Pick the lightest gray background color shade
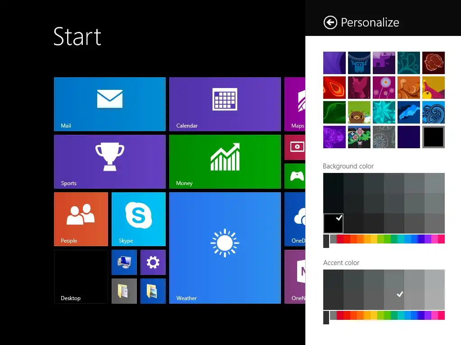Screen dimensions: 461x345 coord(434,183)
